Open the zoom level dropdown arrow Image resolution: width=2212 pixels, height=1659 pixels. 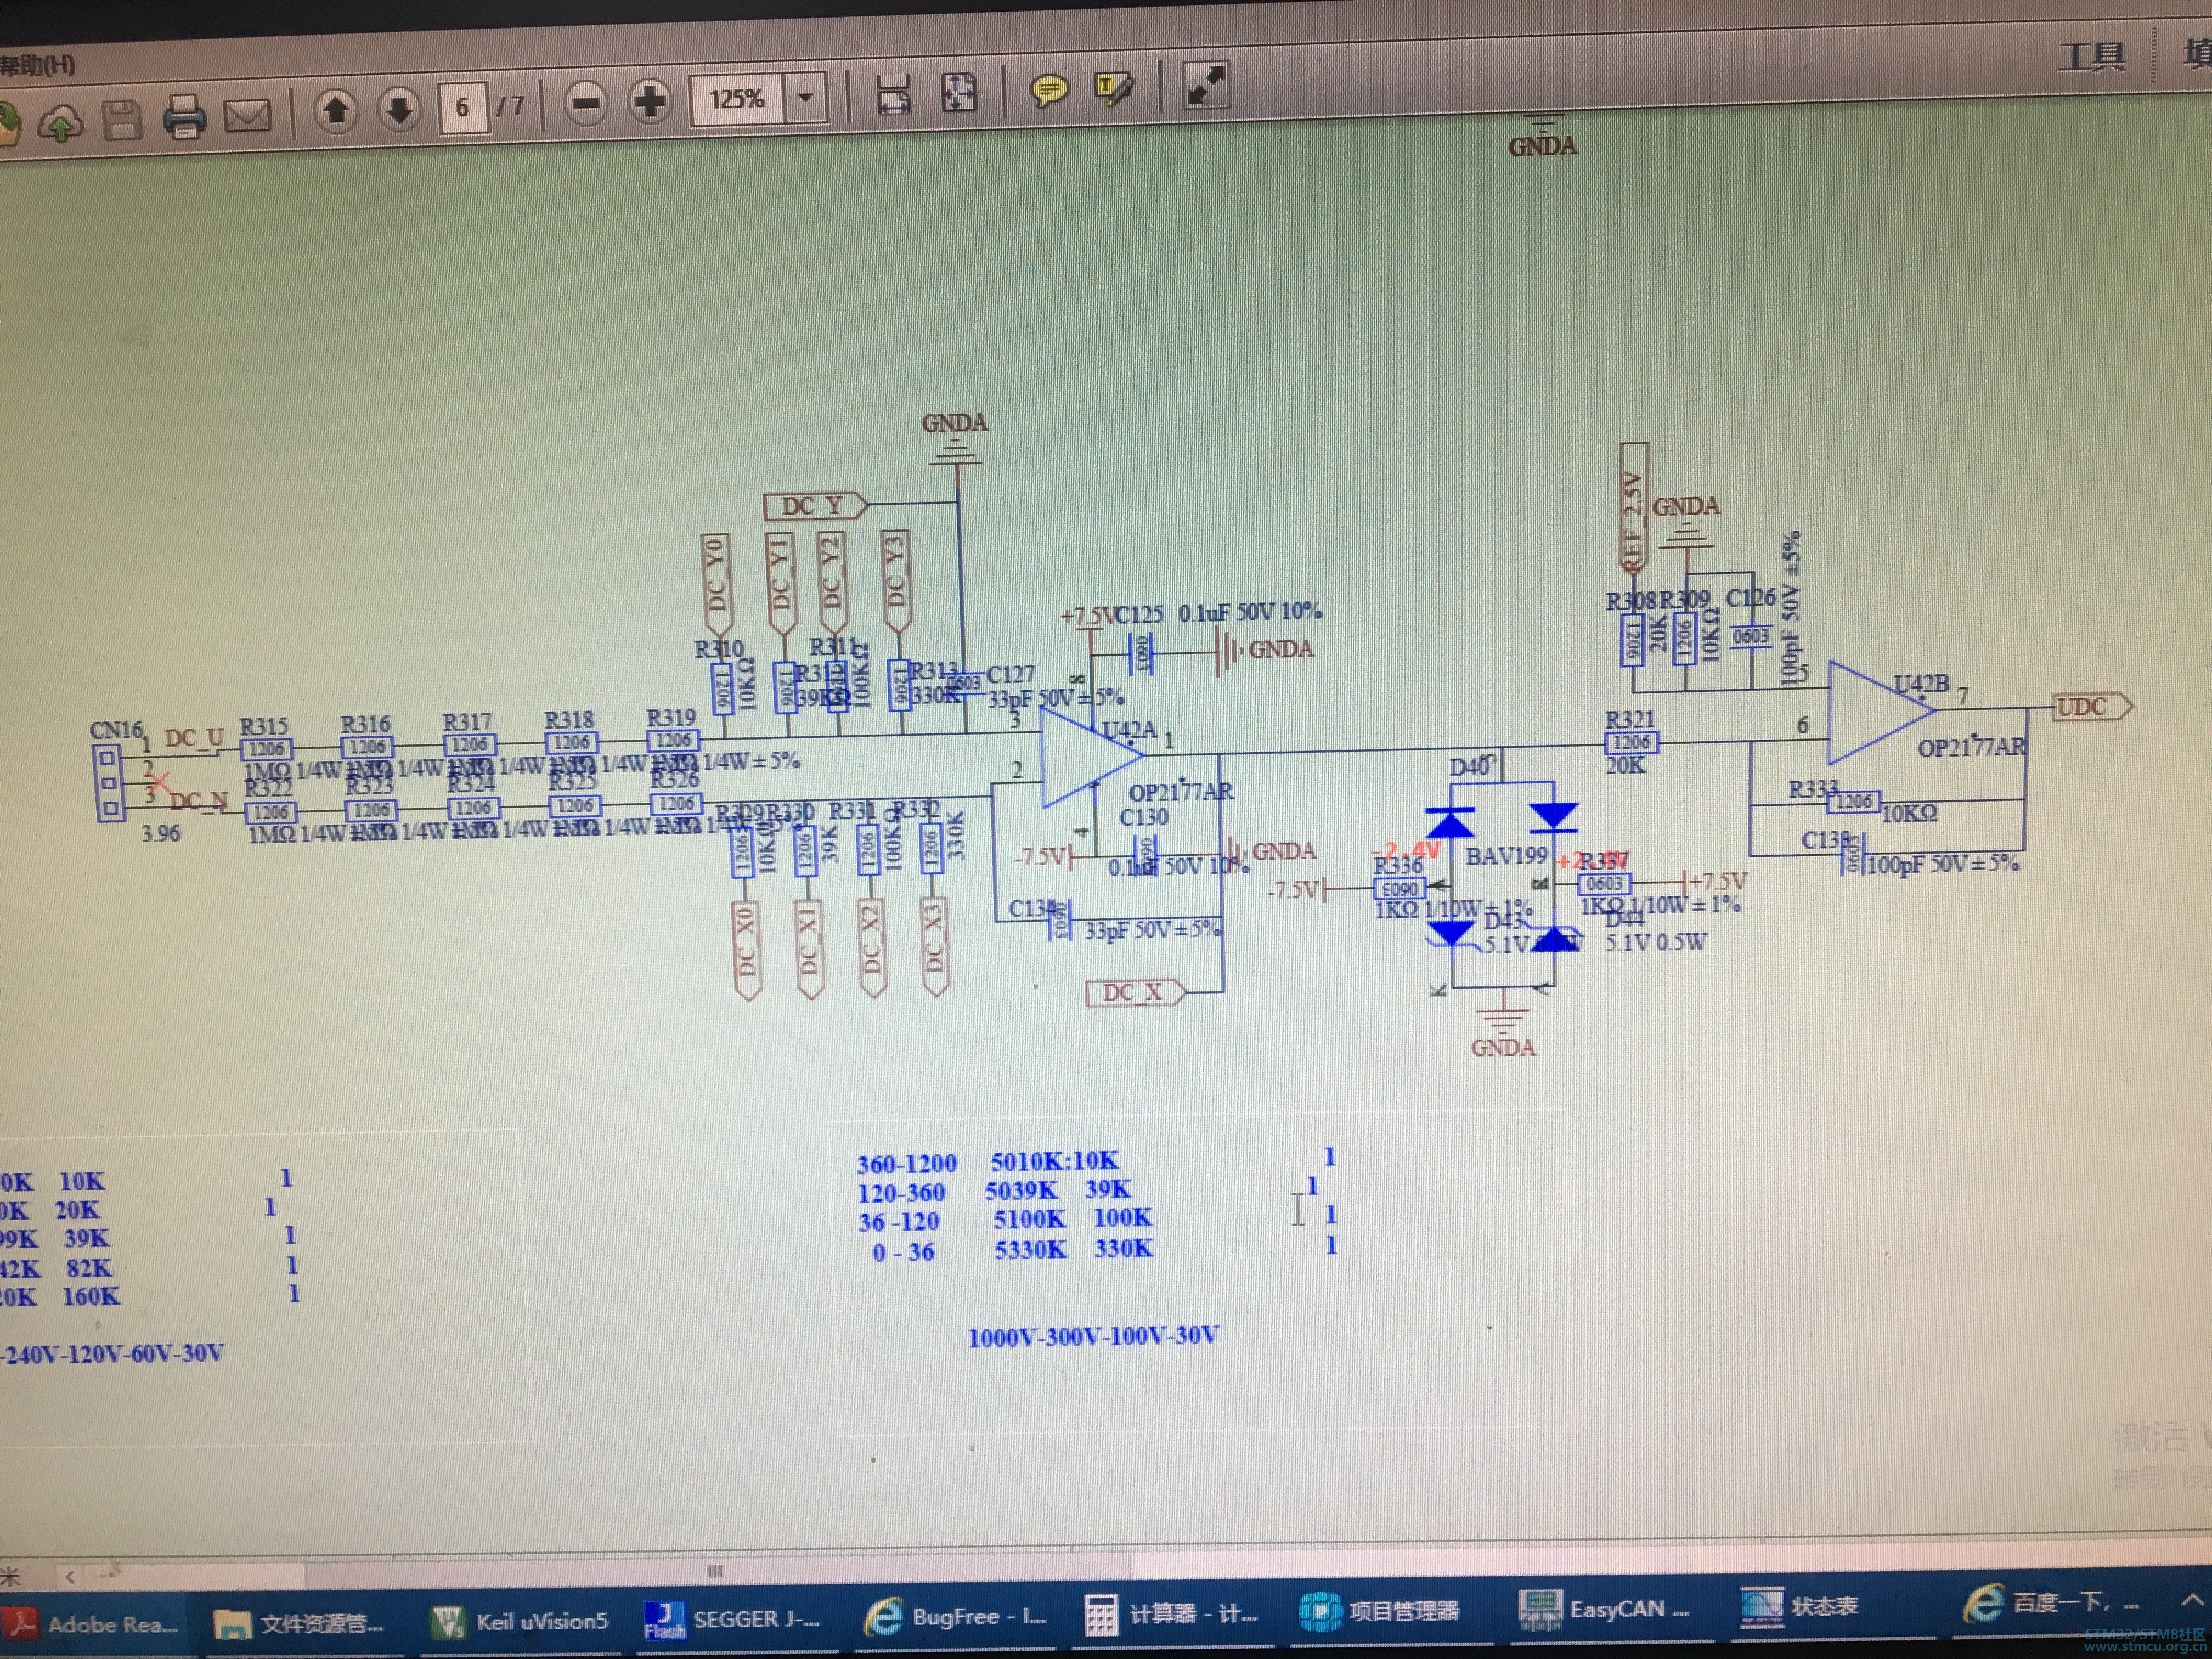point(805,97)
